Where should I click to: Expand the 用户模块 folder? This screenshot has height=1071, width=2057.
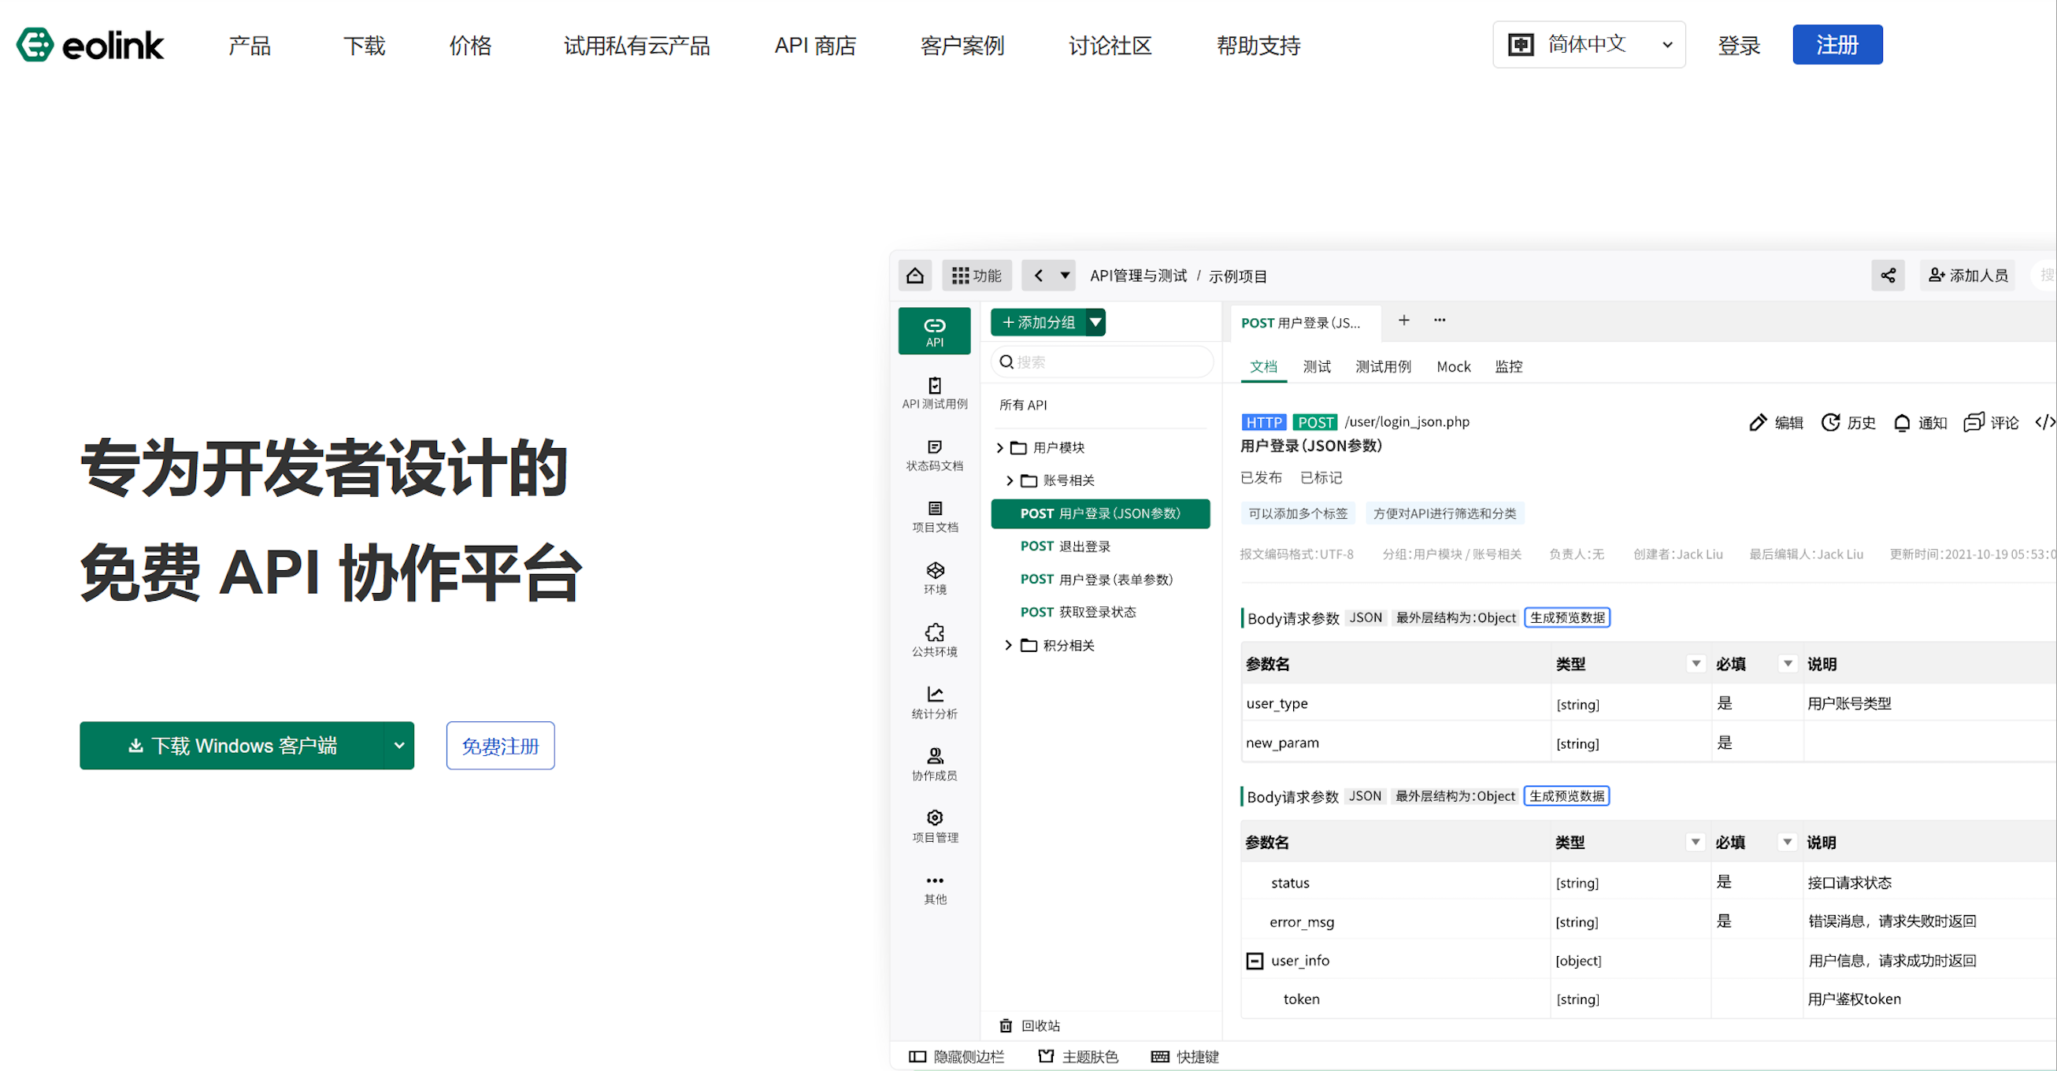pyautogui.click(x=999, y=448)
